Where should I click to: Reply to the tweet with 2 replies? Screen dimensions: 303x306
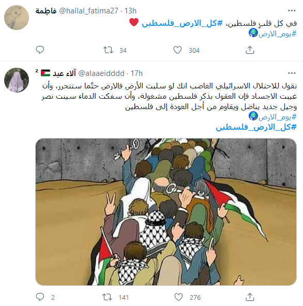(40, 297)
